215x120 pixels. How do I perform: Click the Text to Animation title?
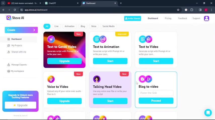[106, 47]
